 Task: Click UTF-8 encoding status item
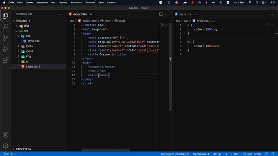click(x=217, y=154)
